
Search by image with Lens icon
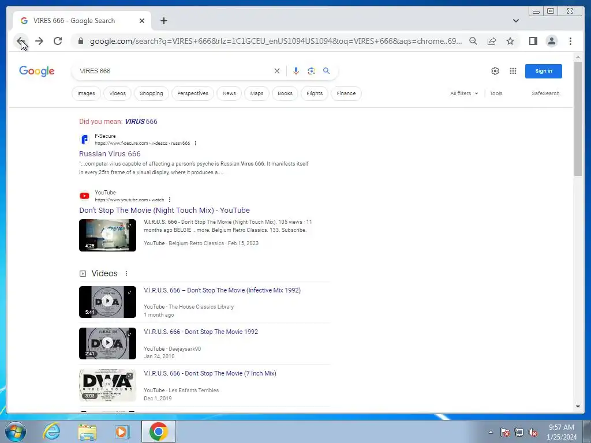point(311,71)
